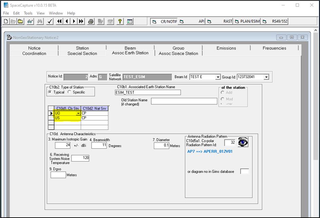The height and width of the screenshot is (218, 320).
Task: Go to next record arrow
Action: [x=74, y=21]
